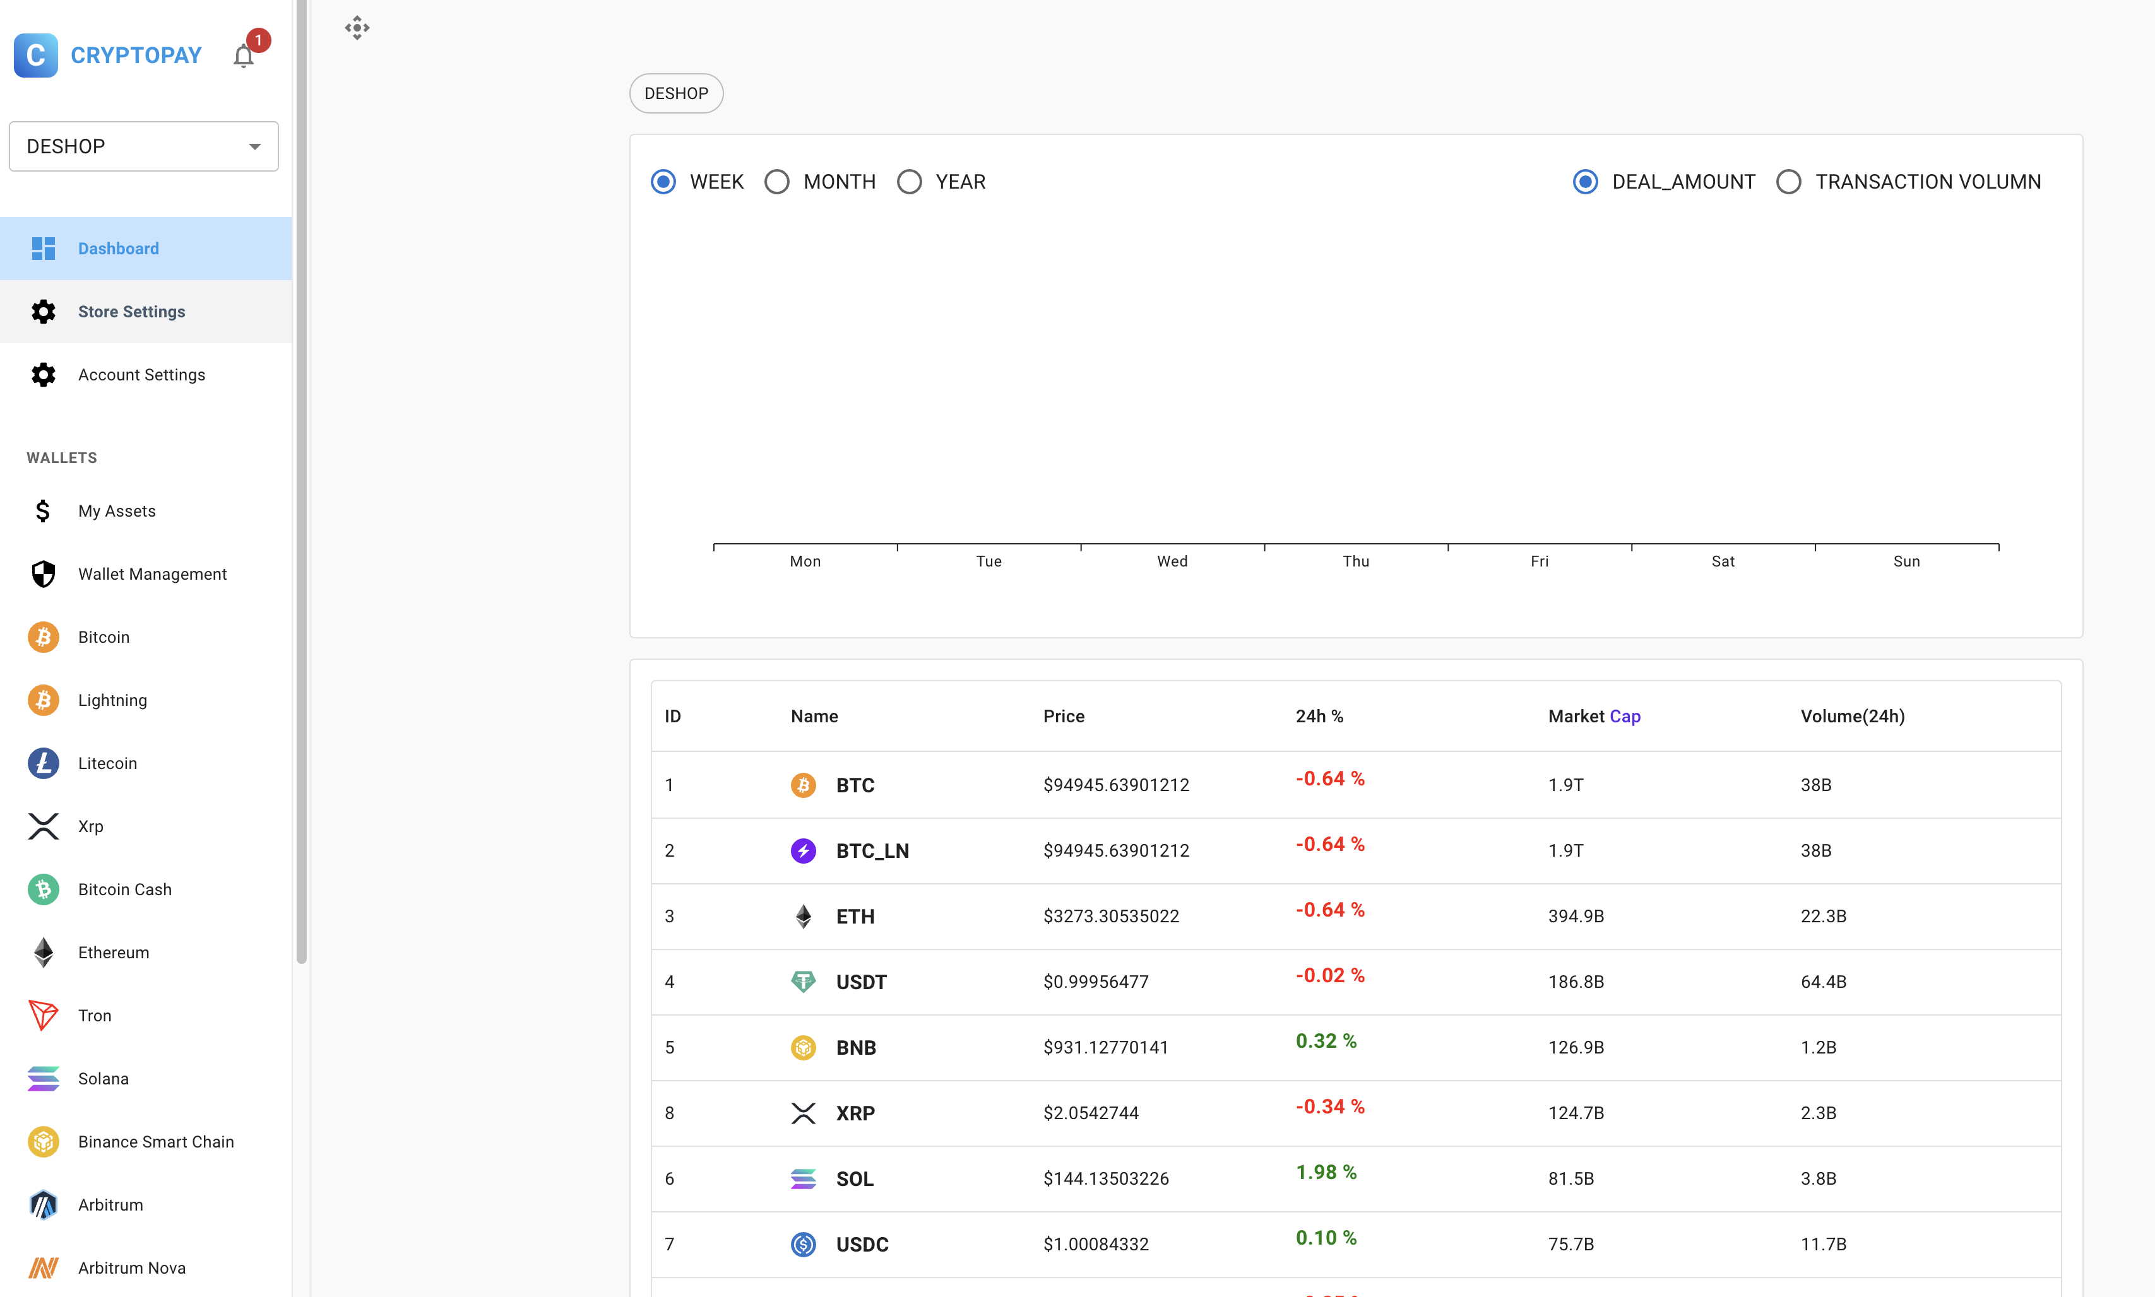Click the Litecoin icon in sidebar
The width and height of the screenshot is (2155, 1297).
43,762
